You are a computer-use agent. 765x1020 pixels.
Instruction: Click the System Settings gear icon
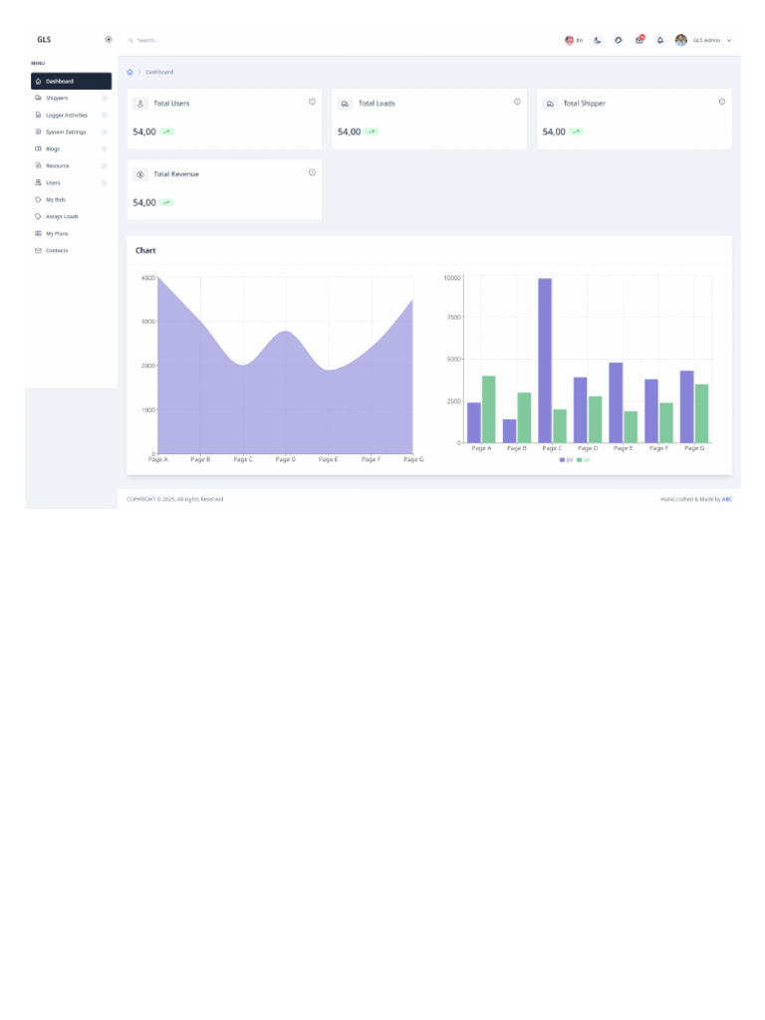38,131
